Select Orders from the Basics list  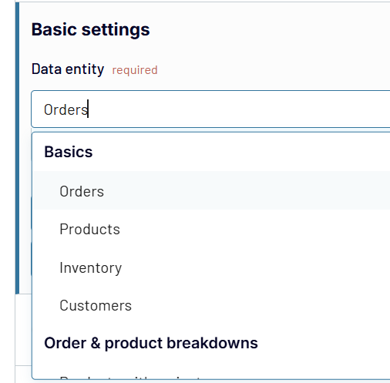tap(211, 190)
